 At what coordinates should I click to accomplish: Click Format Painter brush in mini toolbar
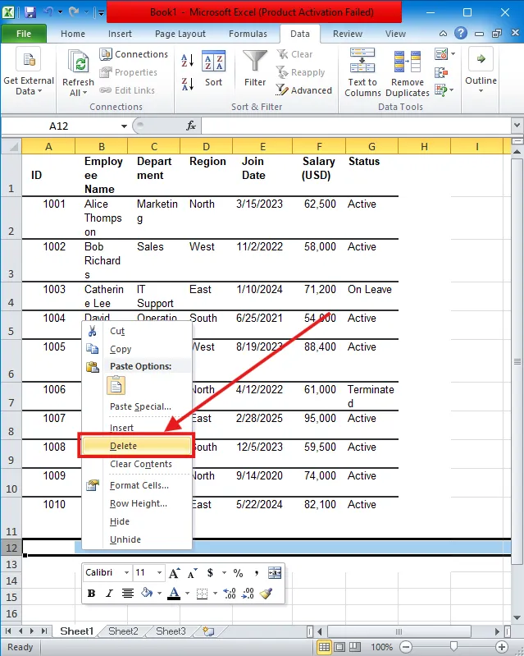pyautogui.click(x=266, y=594)
